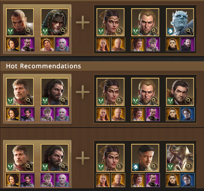Open magnifier on the golden-horned helmet commander
This screenshot has width=204, height=191.
tap(188, 166)
